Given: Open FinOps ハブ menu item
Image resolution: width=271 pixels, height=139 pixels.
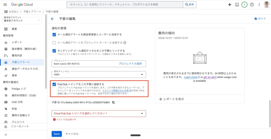Looking at the screenshot, I should tap(22, 89).
